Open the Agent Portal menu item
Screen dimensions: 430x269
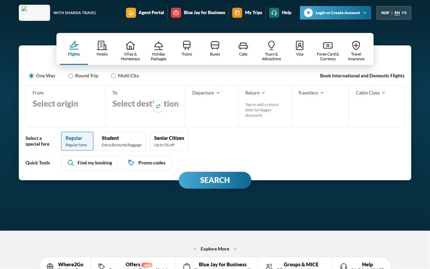(x=145, y=13)
